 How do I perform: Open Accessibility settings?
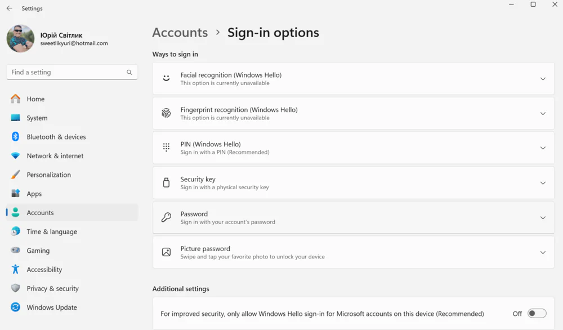tap(72, 269)
